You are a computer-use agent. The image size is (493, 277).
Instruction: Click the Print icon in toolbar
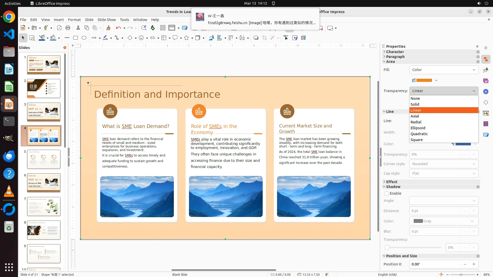point(68,28)
